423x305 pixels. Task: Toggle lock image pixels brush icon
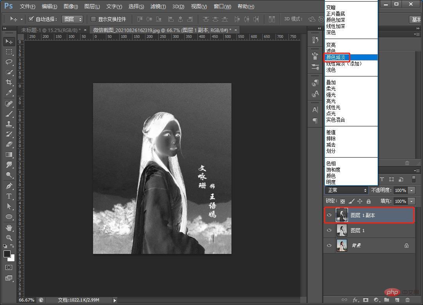(x=351, y=201)
